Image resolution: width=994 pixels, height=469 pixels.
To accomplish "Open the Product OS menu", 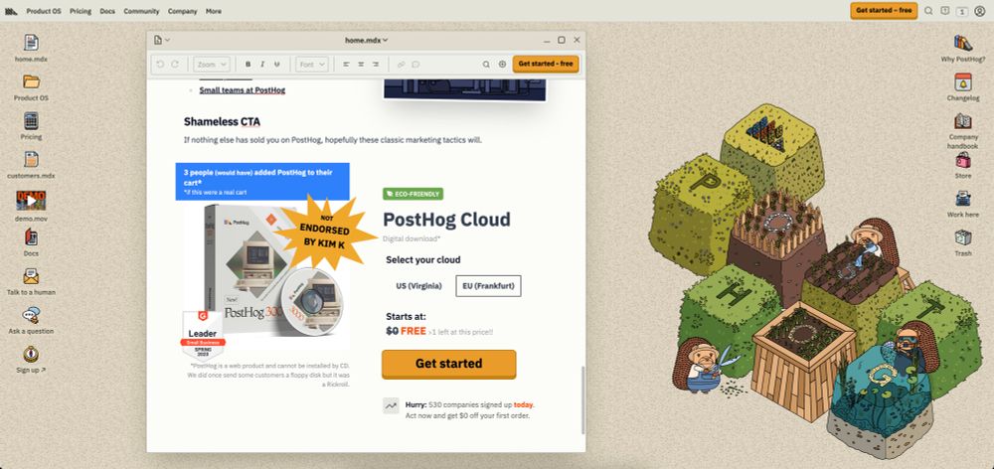I will 44,11.
